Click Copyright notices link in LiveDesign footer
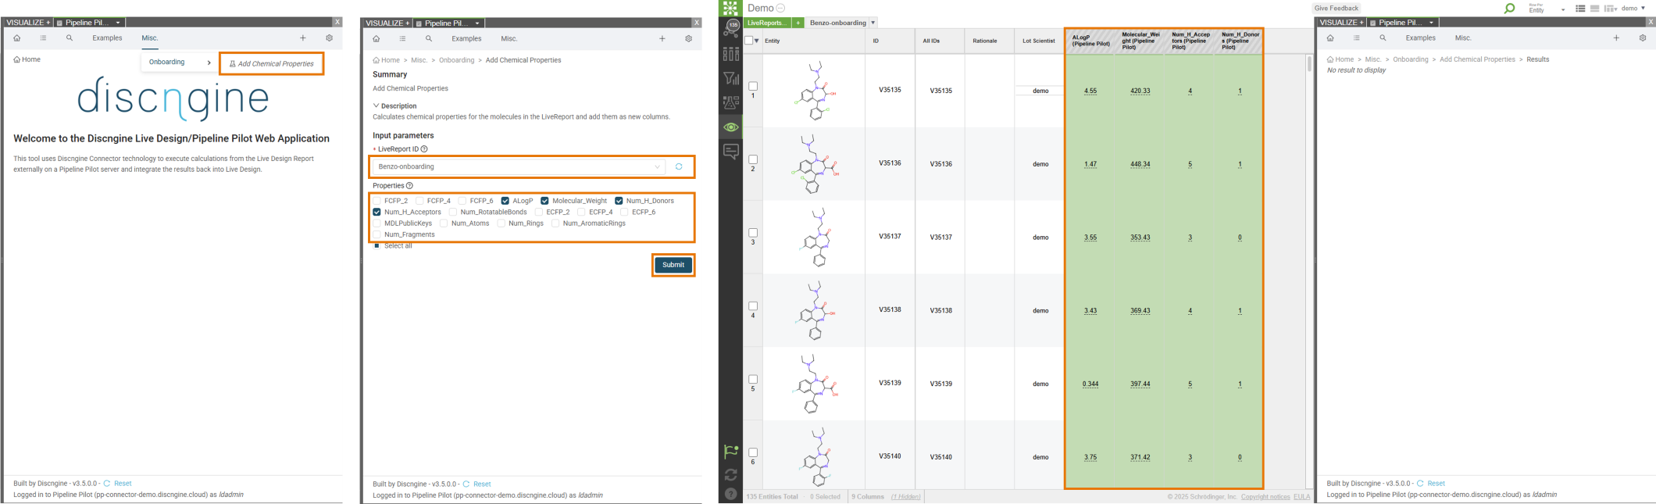This screenshot has width=1656, height=504. pyautogui.click(x=1265, y=497)
